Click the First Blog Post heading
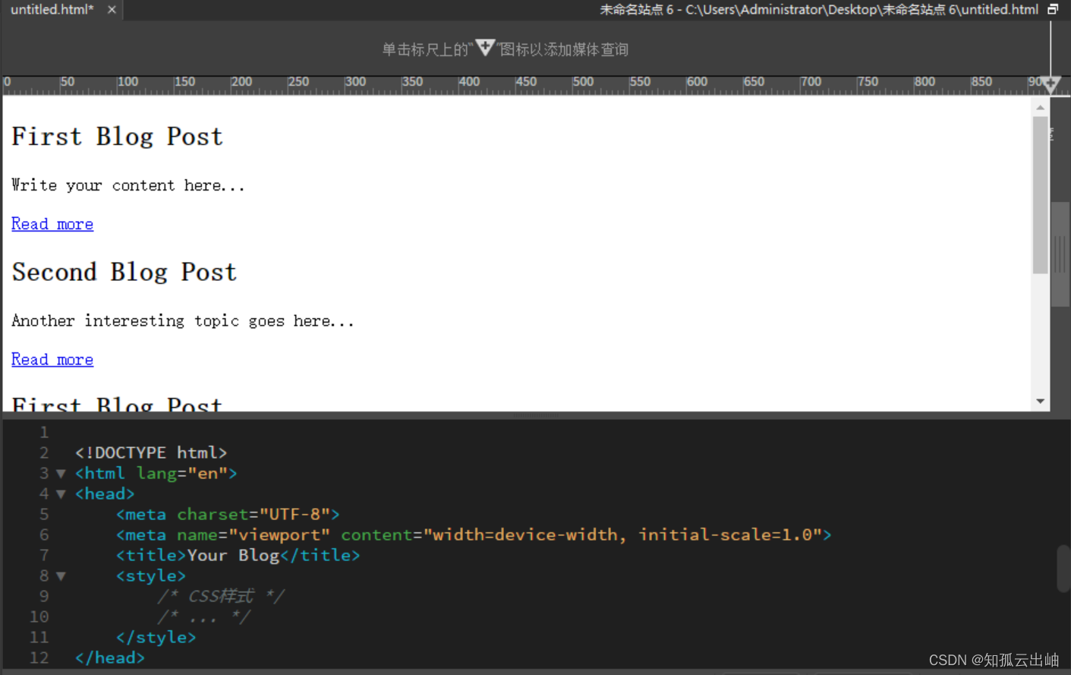1071x675 pixels. pyautogui.click(x=118, y=137)
